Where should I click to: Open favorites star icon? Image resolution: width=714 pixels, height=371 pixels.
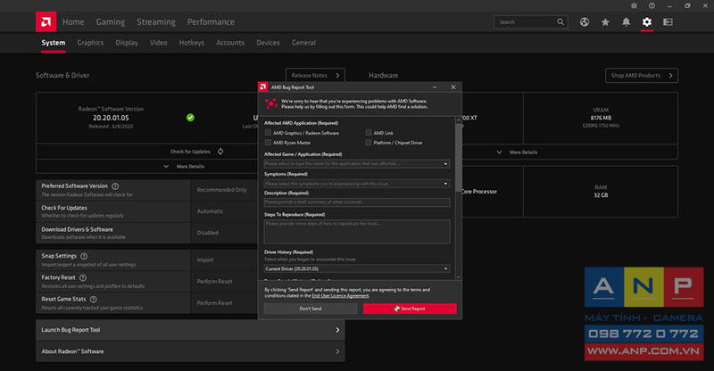coord(605,22)
